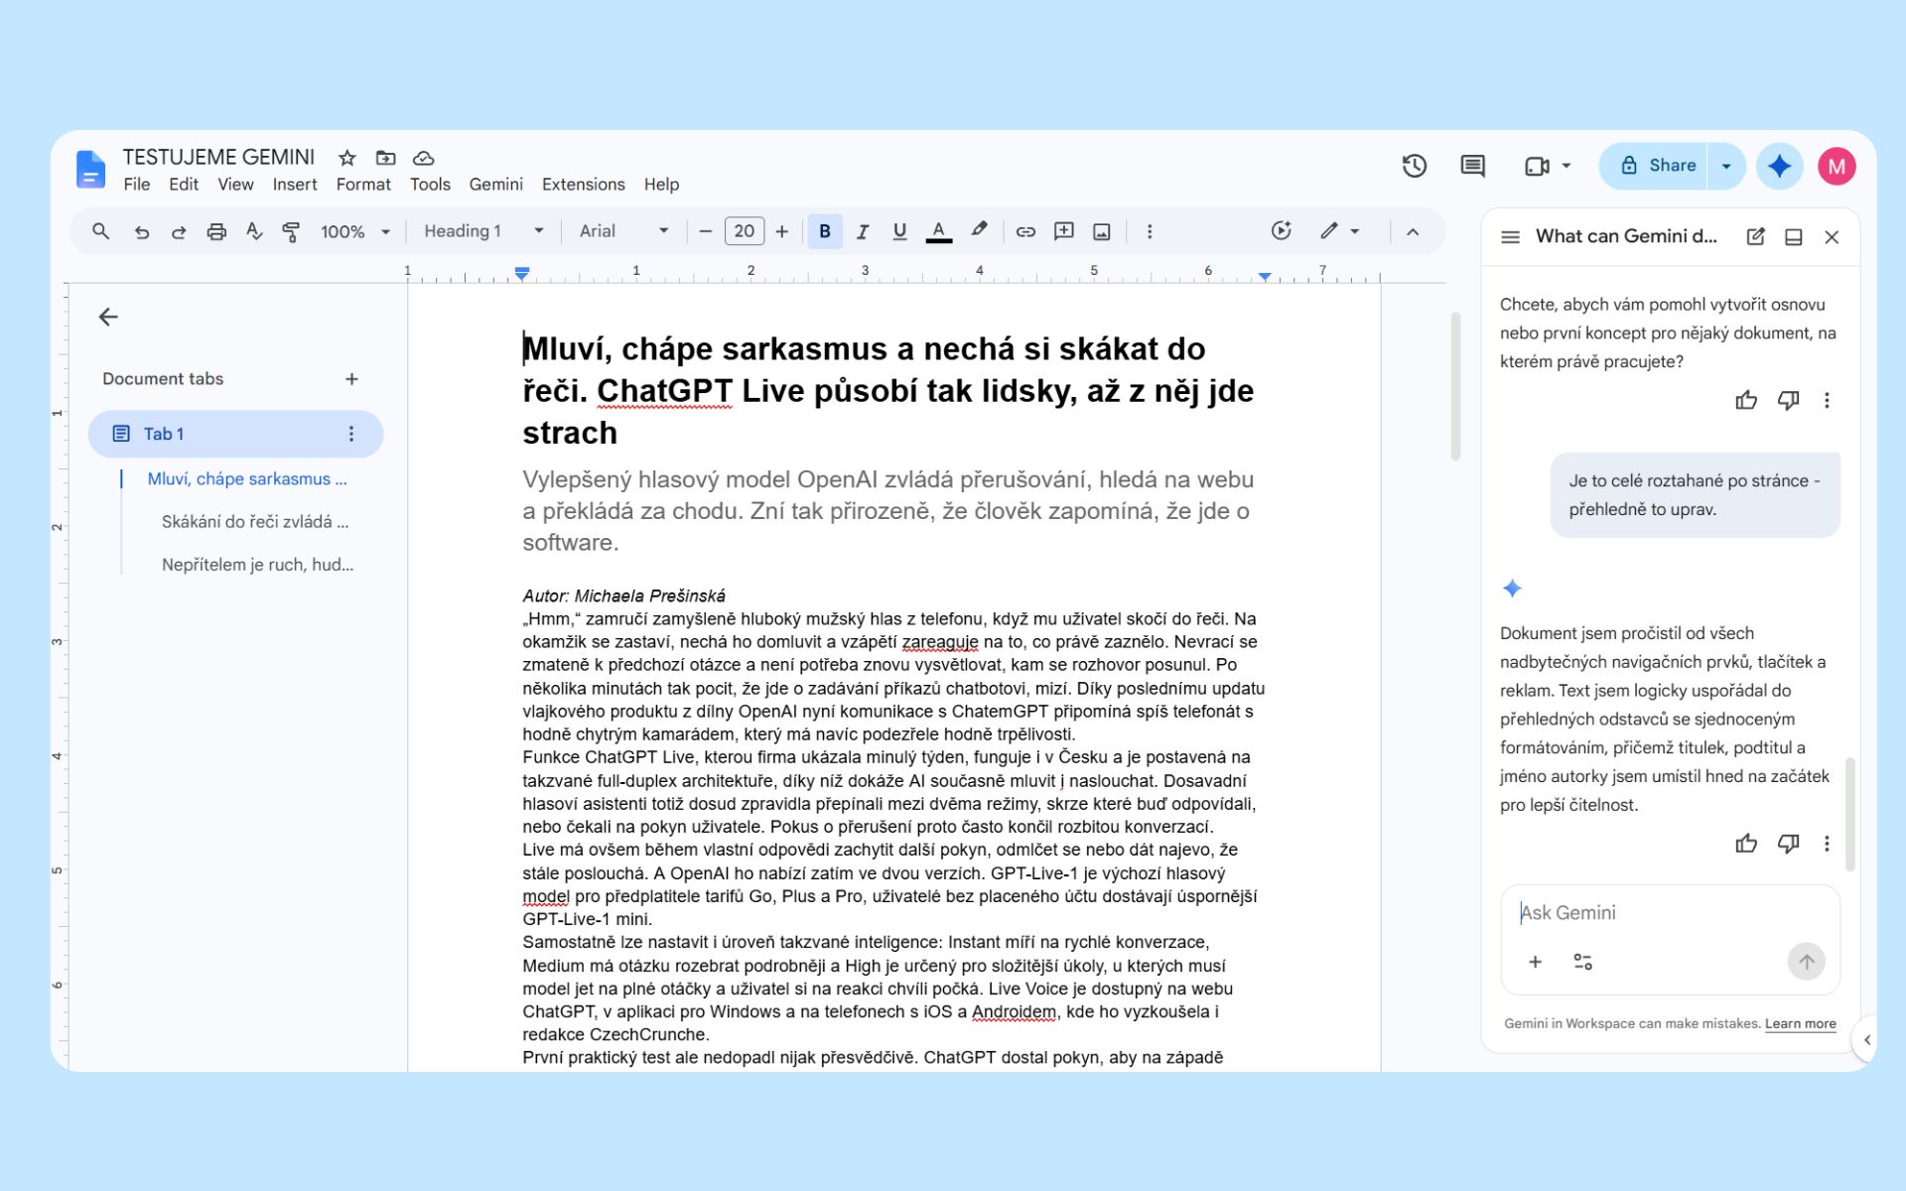The height and width of the screenshot is (1191, 1906).
Task: Open the account avatar M
Action: click(1837, 166)
